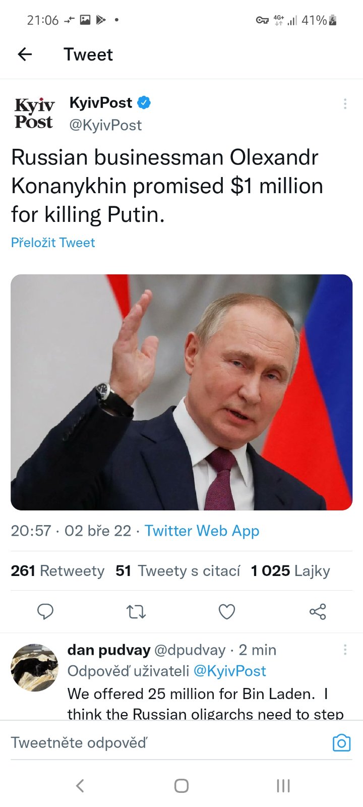View the 1 025 Lajky list
Screen dimensions: 363x807
(290, 571)
